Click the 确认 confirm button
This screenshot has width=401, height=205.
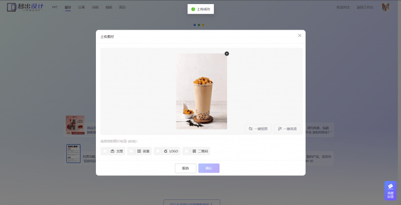pos(209,168)
